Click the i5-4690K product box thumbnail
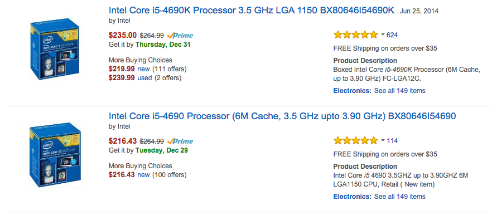Viewport: 492px width, 215px height. pyautogui.click(x=55, y=50)
